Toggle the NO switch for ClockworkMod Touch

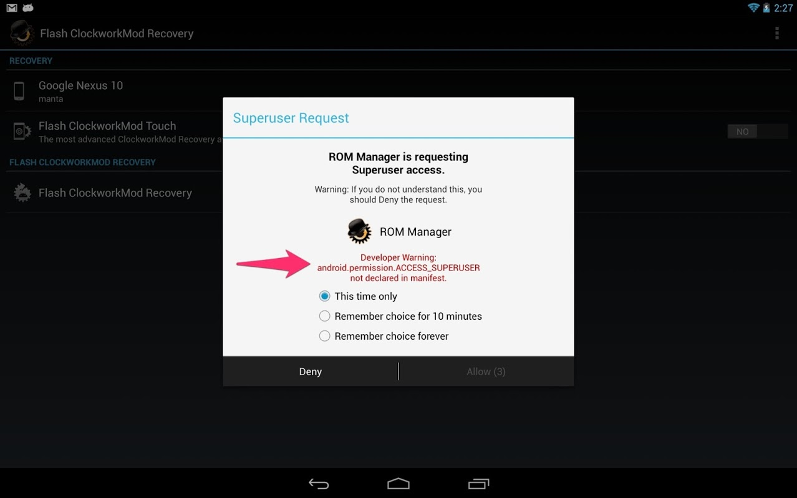tap(758, 132)
